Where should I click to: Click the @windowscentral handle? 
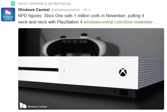[65, 10]
